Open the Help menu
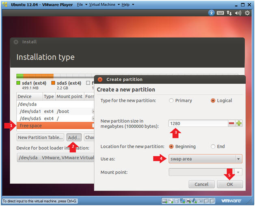 [125, 4]
